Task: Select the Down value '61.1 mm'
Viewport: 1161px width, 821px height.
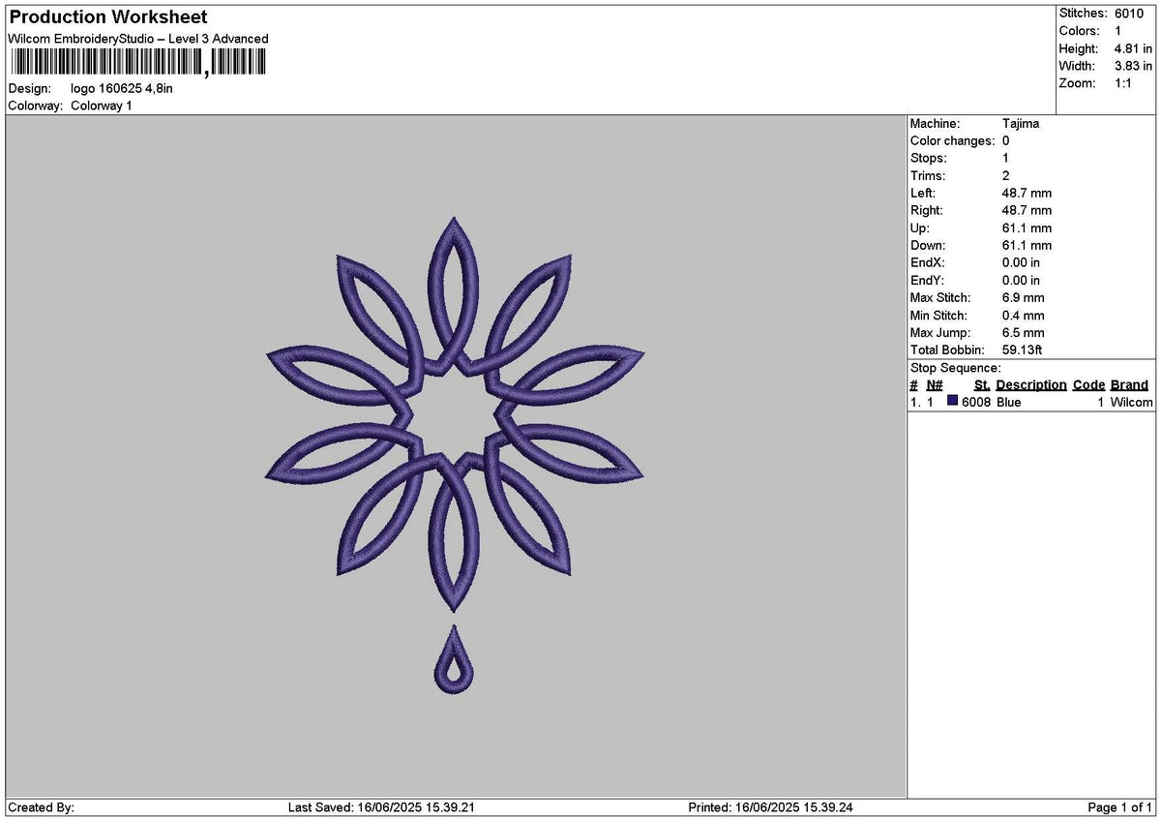Action: (x=1027, y=246)
